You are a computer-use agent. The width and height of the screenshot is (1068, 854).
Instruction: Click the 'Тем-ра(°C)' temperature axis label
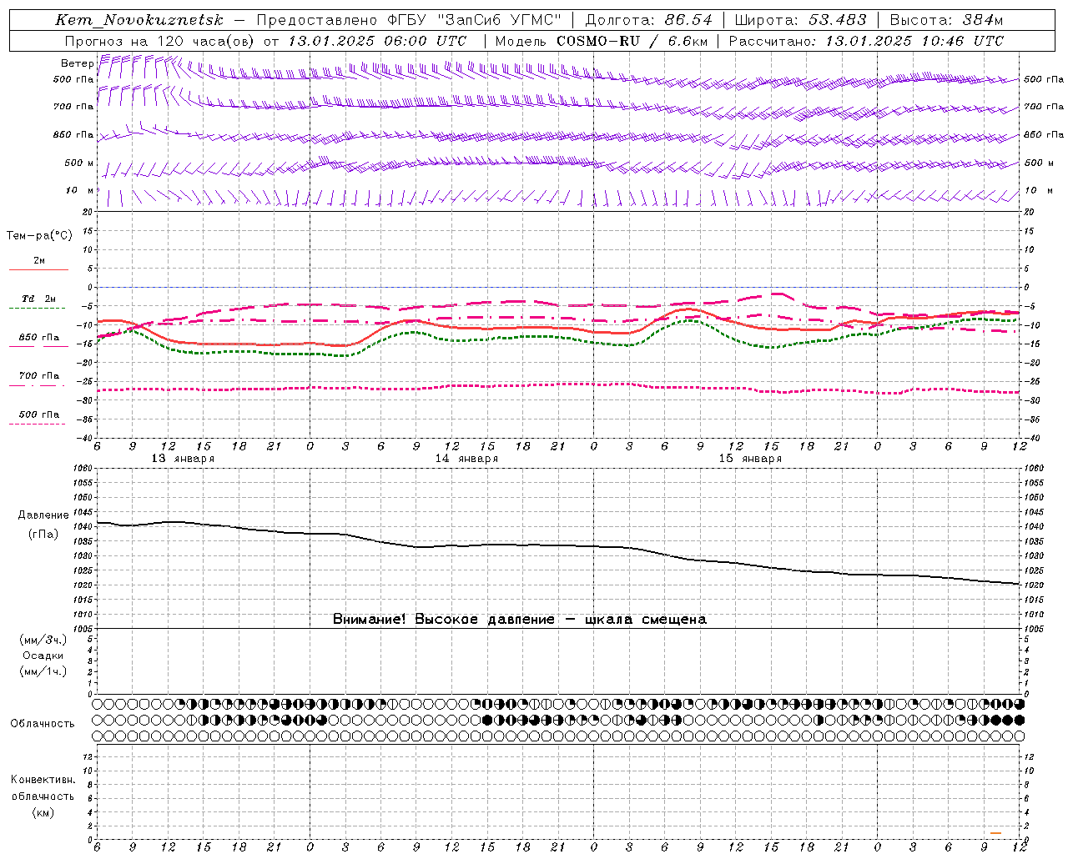pyautogui.click(x=39, y=236)
